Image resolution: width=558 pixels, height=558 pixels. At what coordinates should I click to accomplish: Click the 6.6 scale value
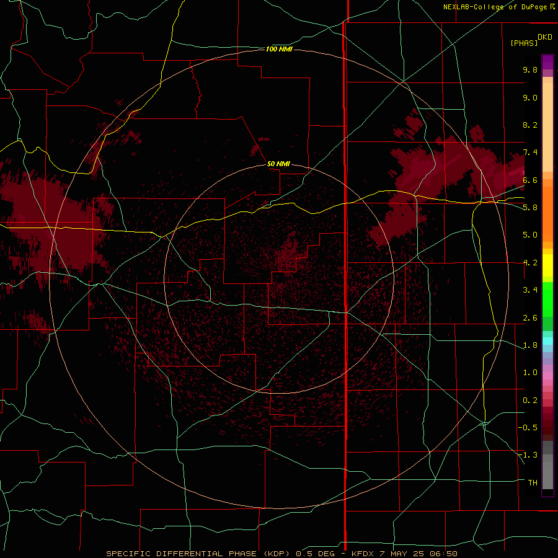[530, 180]
